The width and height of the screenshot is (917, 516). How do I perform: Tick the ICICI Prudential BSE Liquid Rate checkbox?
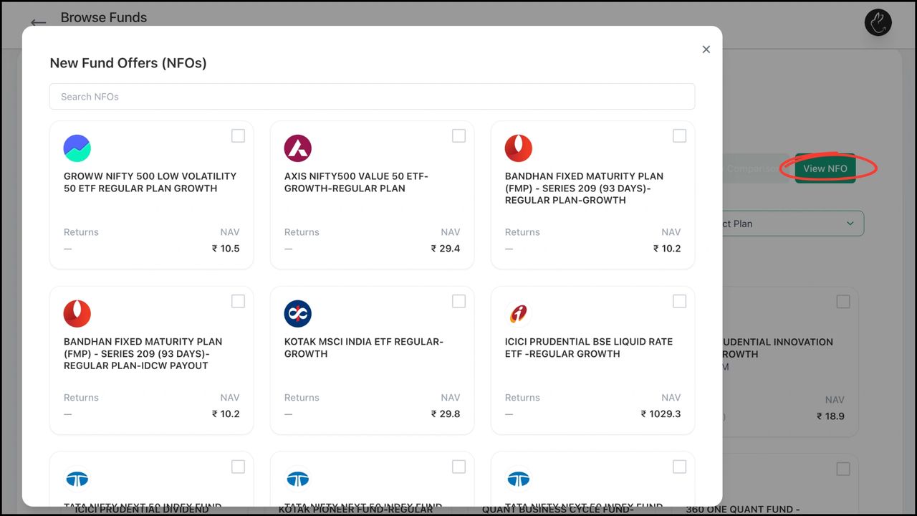click(680, 302)
